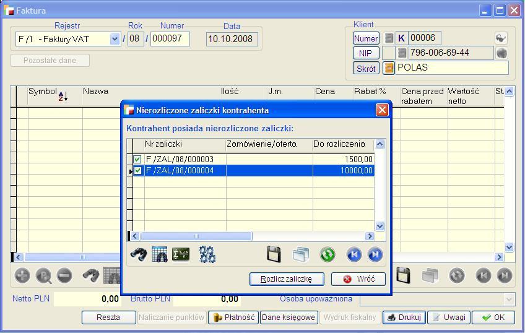Click the floppy disk save icon in the dialog
The image size is (525, 333).
tap(274, 254)
